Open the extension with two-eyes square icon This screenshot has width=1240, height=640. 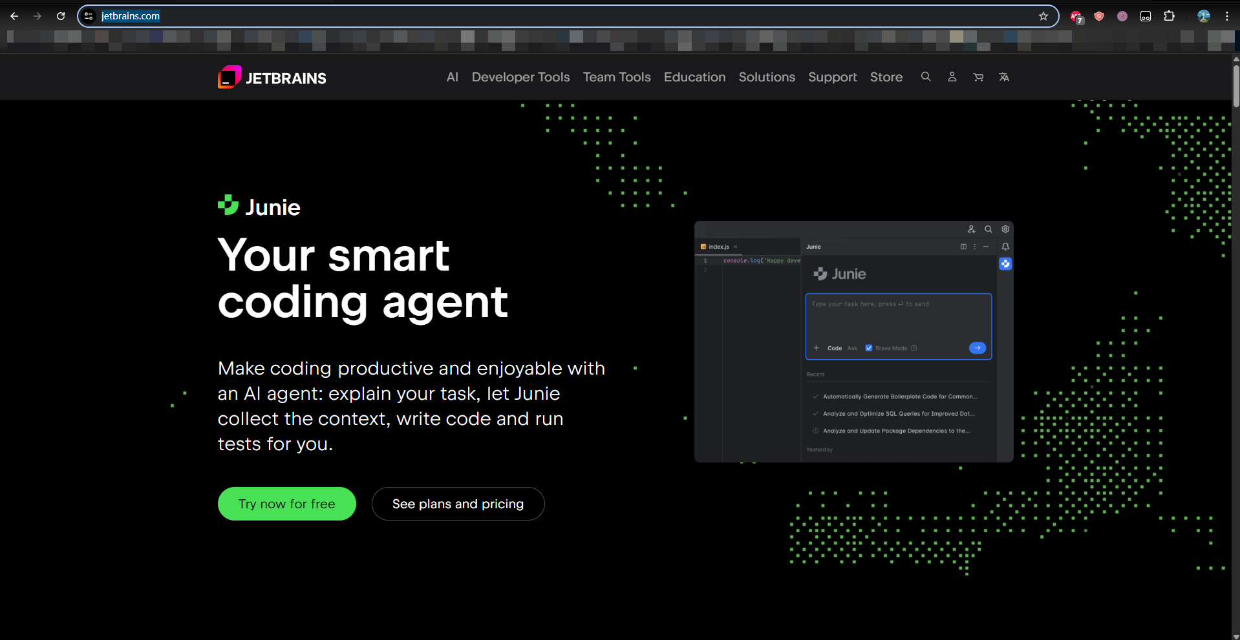(1146, 16)
